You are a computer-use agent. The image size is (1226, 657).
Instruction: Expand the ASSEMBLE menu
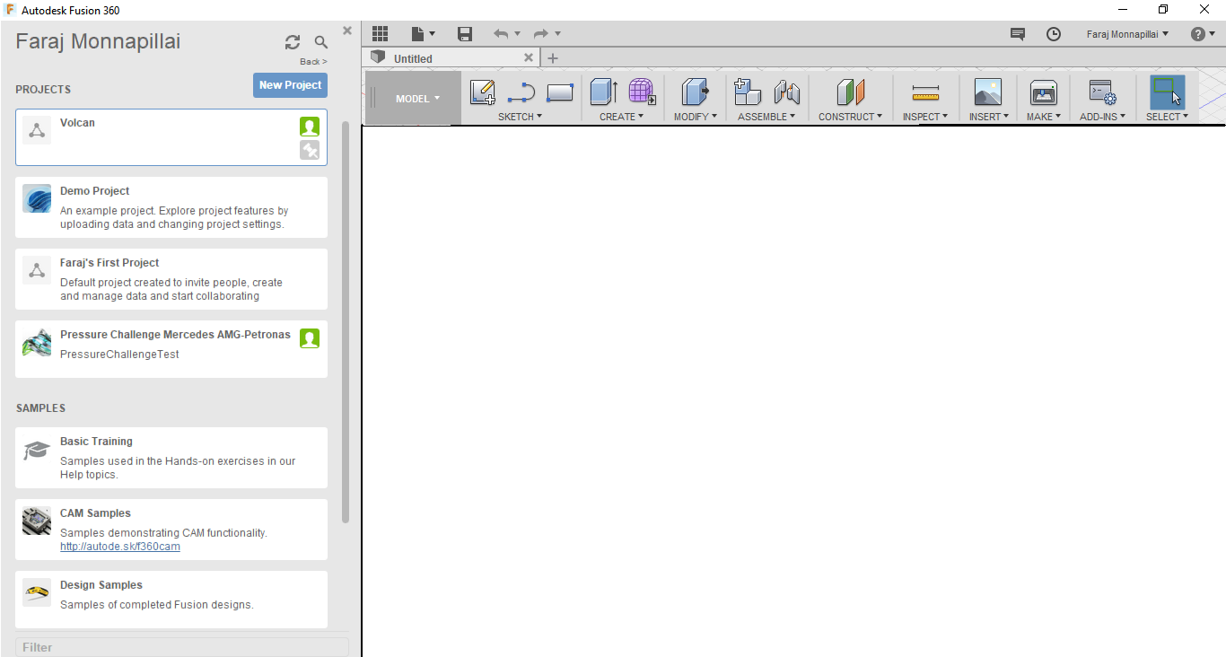767,117
